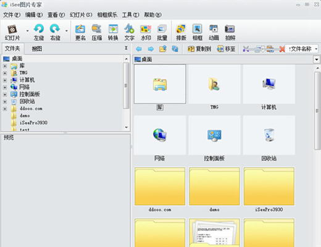Select the 库 thumbnail
This screenshot has width=321, height=247.
coord(160,84)
